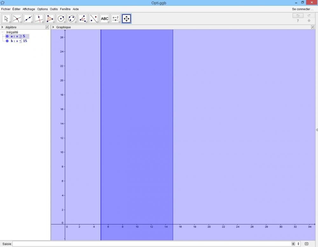318x247 pixels.
Task: Open the Éditer menu
Action: (16, 9)
